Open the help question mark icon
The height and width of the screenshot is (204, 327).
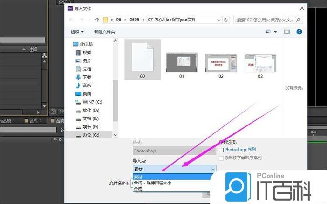coord(299,32)
